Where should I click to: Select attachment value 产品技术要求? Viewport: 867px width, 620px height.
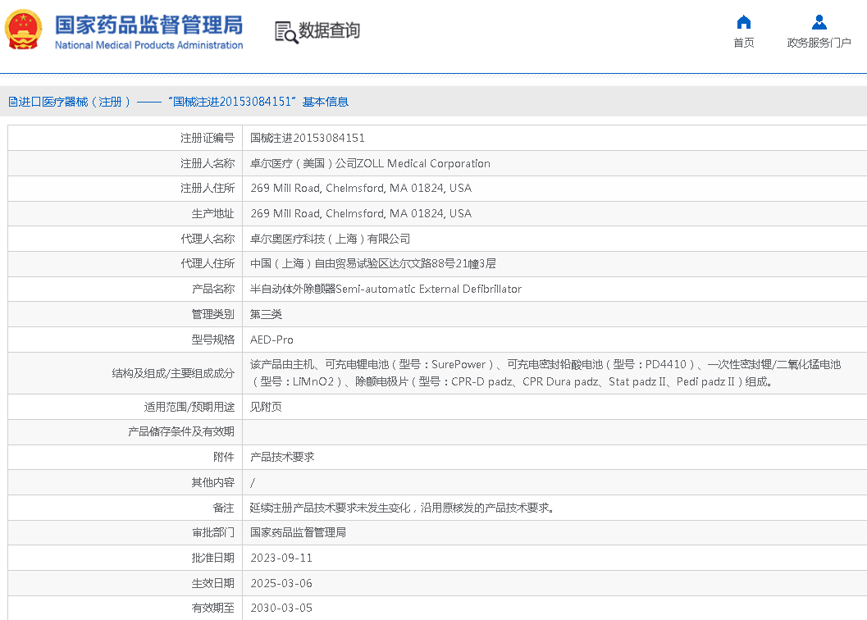(x=282, y=457)
